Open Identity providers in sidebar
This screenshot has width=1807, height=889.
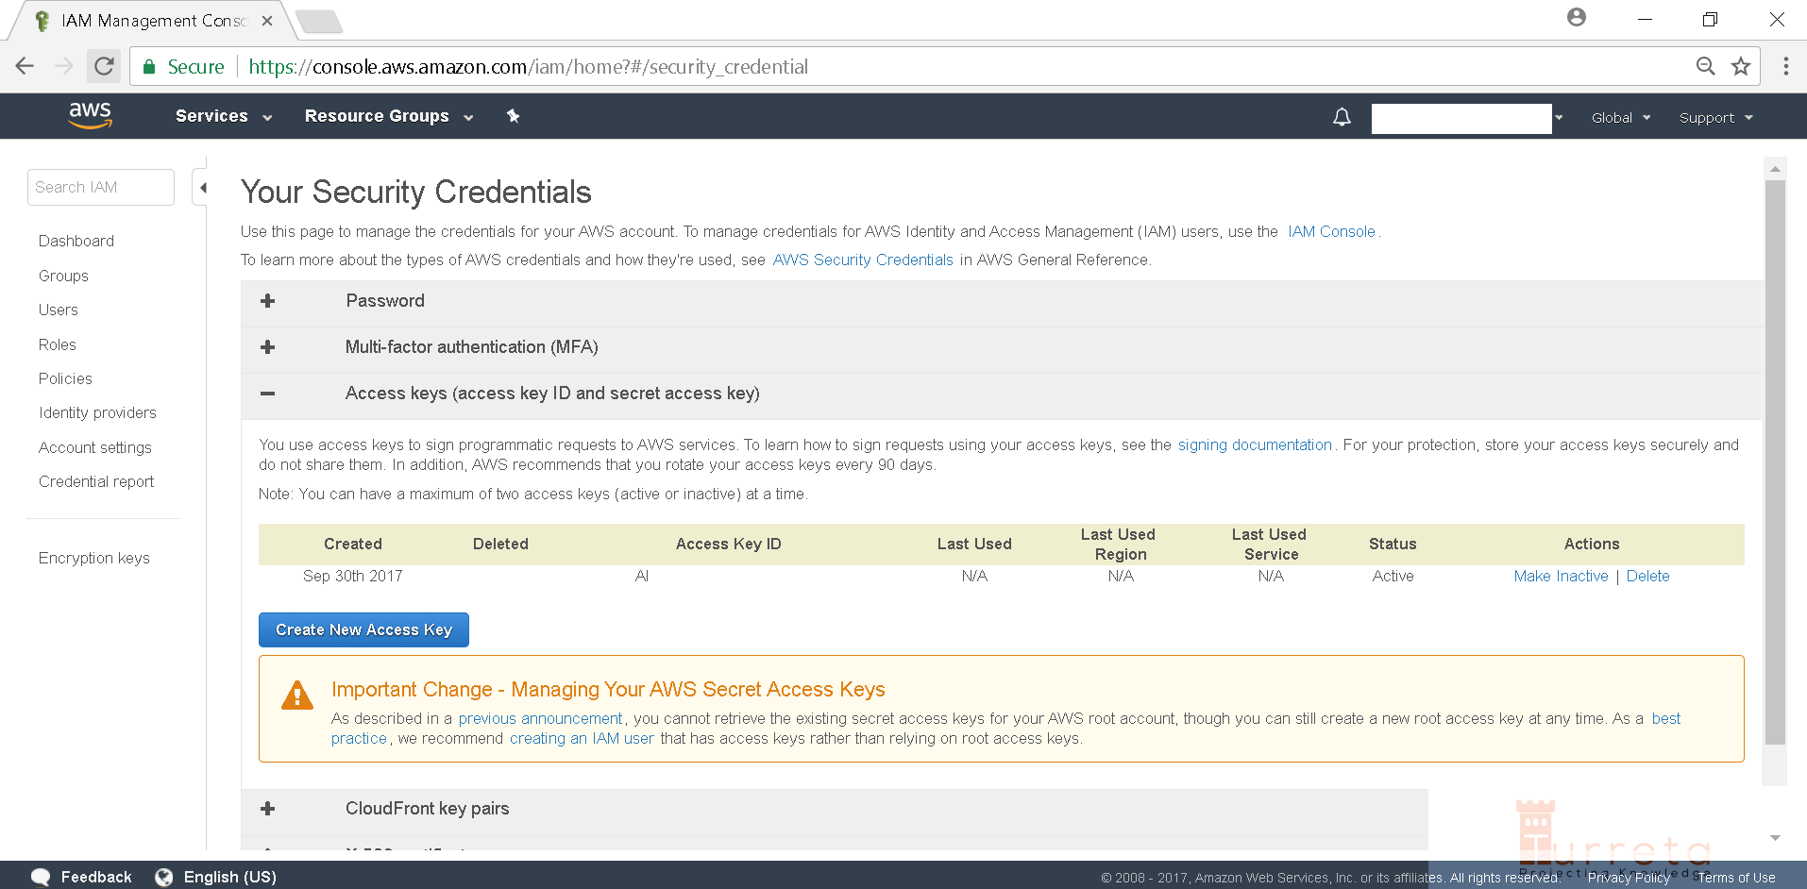[x=97, y=412]
